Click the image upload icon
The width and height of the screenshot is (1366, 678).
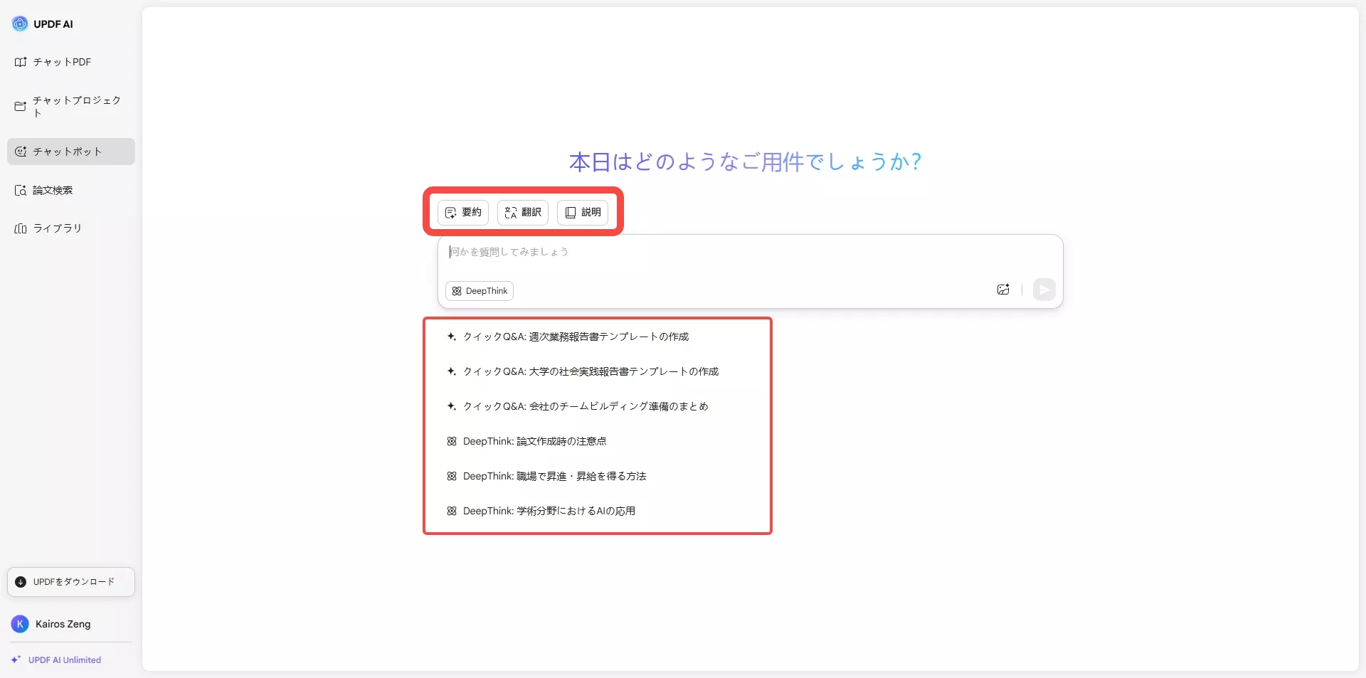click(x=1003, y=290)
